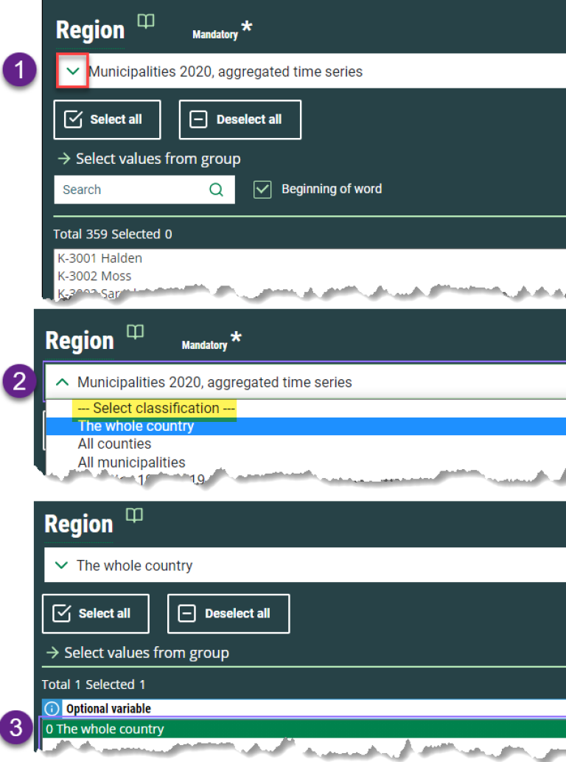
Task: Open Select values from group in step 3
Action: click(146, 653)
